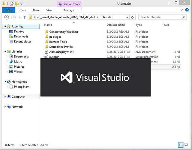Open Downloads in Favorites
The image size is (192, 150).
[21, 37]
